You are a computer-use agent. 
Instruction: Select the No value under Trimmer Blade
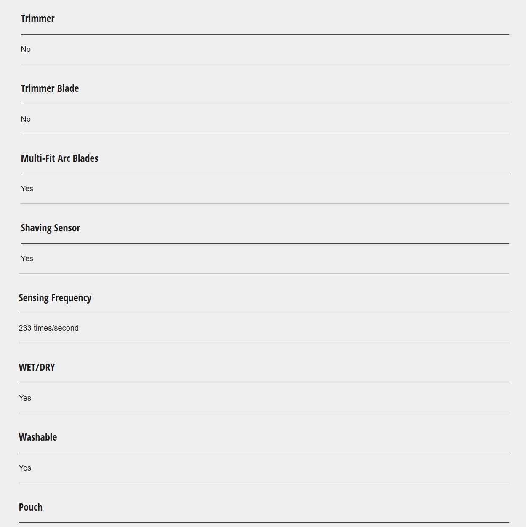[x=26, y=119]
